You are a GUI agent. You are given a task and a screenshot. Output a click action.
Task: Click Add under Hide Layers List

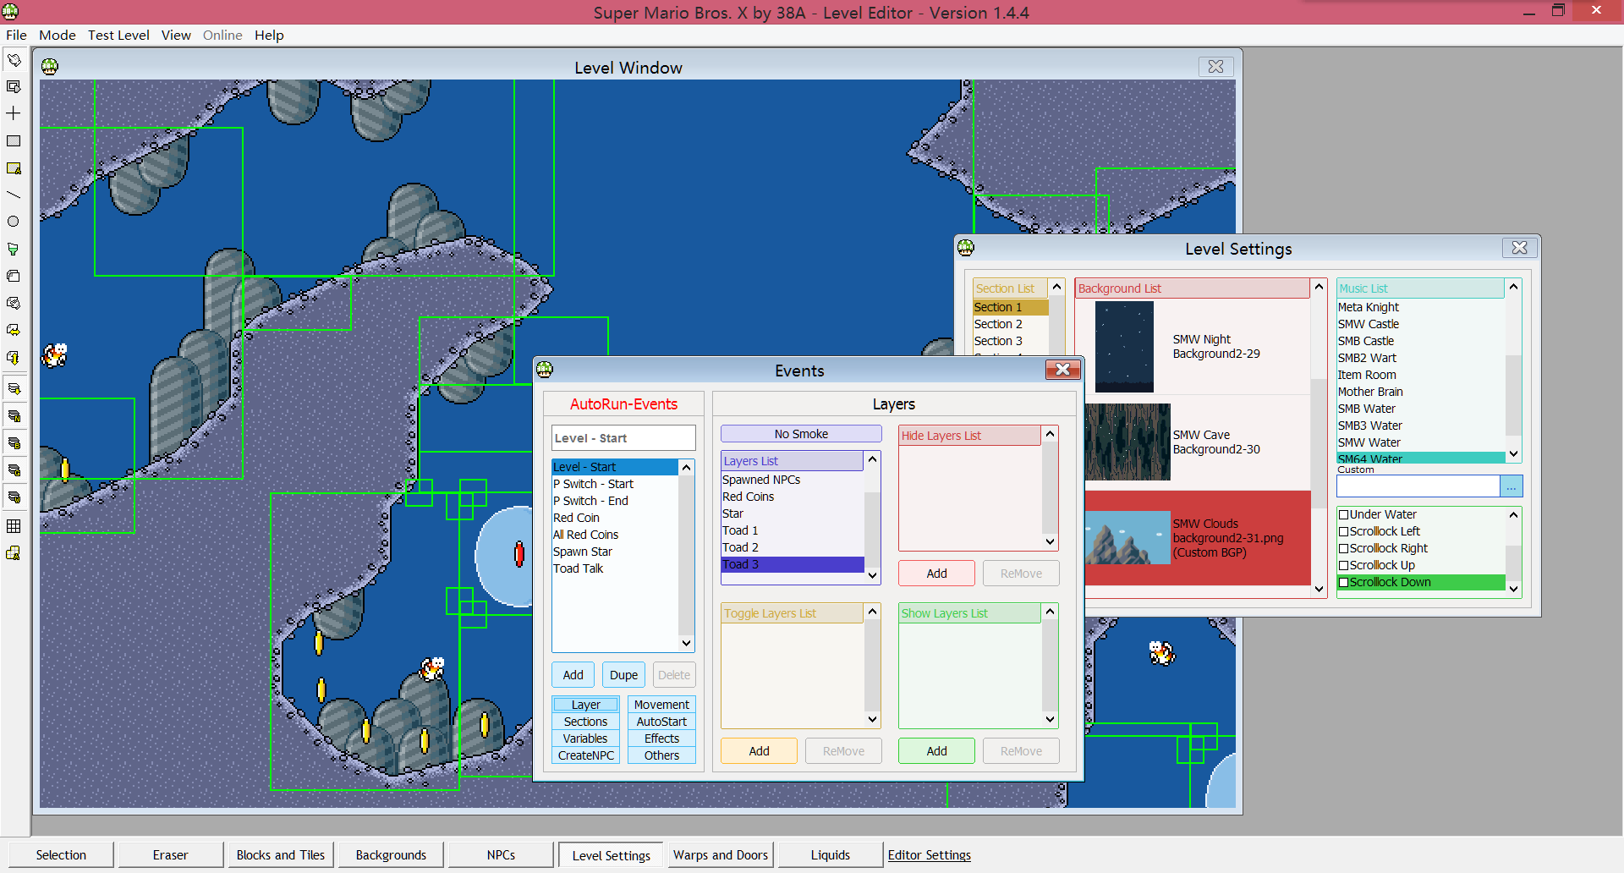point(936,574)
